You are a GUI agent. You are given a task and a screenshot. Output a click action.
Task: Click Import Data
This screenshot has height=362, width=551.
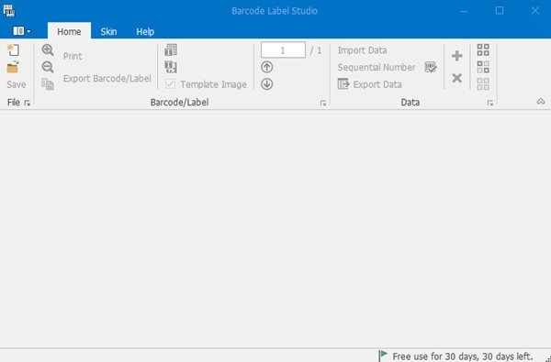[363, 50]
